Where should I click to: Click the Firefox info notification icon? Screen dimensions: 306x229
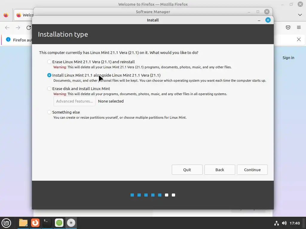click(x=8, y=39)
